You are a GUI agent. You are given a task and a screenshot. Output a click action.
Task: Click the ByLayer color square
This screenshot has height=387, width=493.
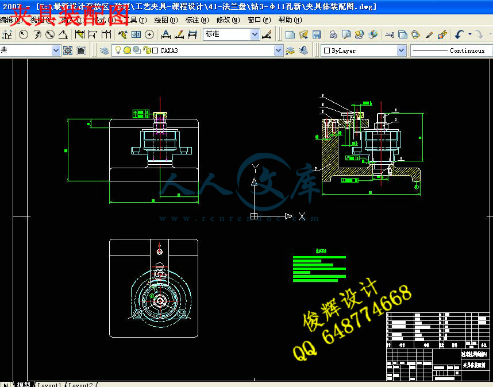(x=327, y=51)
